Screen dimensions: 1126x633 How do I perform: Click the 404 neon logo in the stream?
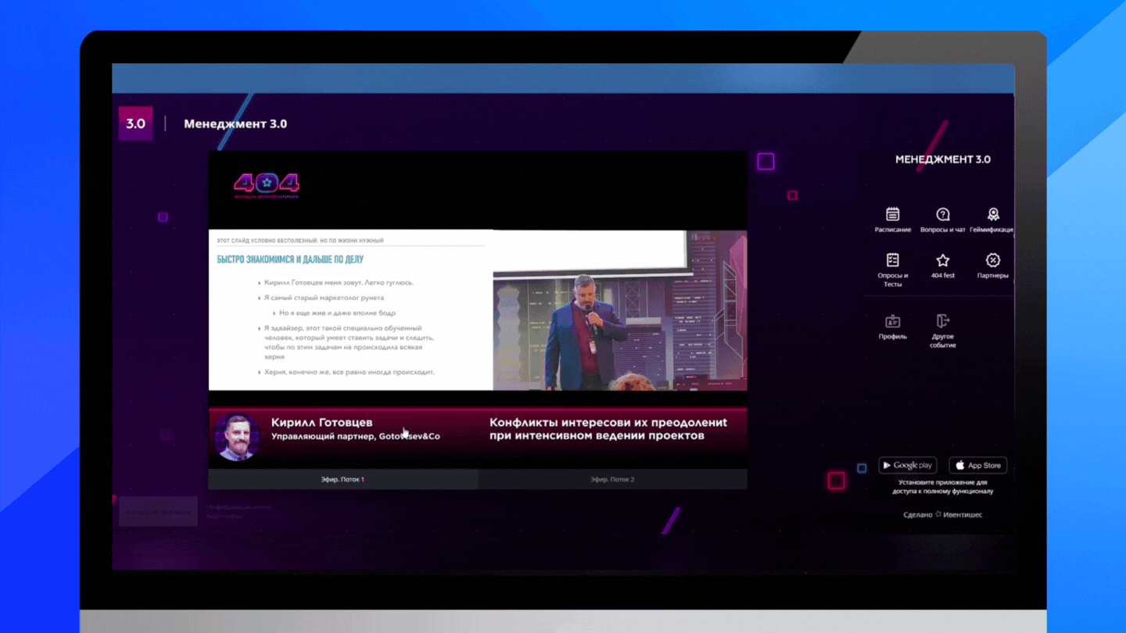267,184
